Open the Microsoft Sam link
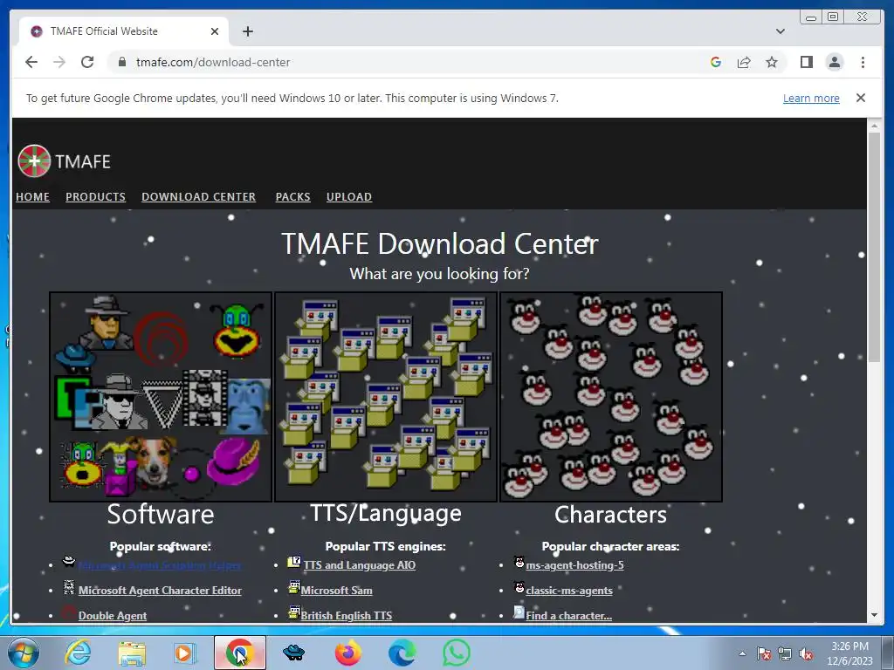This screenshot has height=670, width=894. [336, 591]
